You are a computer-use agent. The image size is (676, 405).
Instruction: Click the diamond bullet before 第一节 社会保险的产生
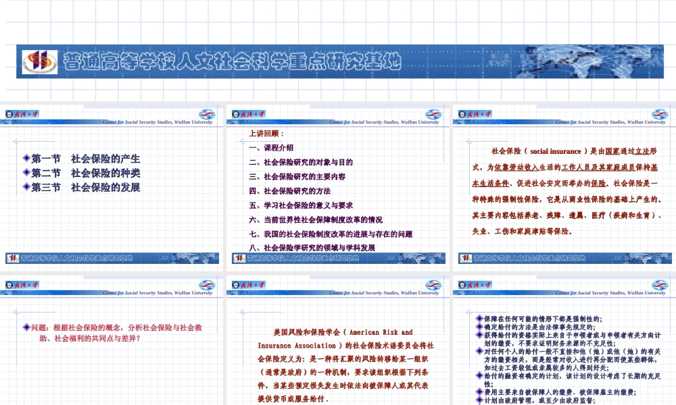[26, 159]
